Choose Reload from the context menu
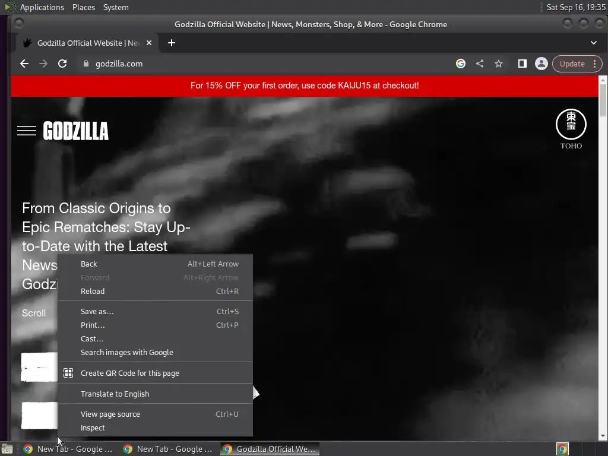The height and width of the screenshot is (456, 608). (x=155, y=291)
